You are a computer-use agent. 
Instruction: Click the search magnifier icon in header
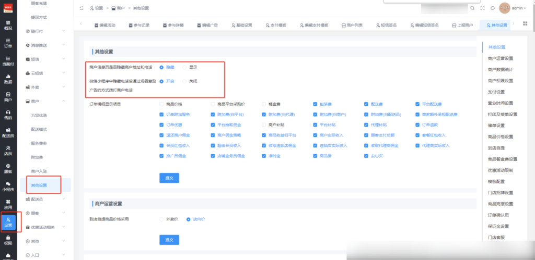[x=472, y=8]
